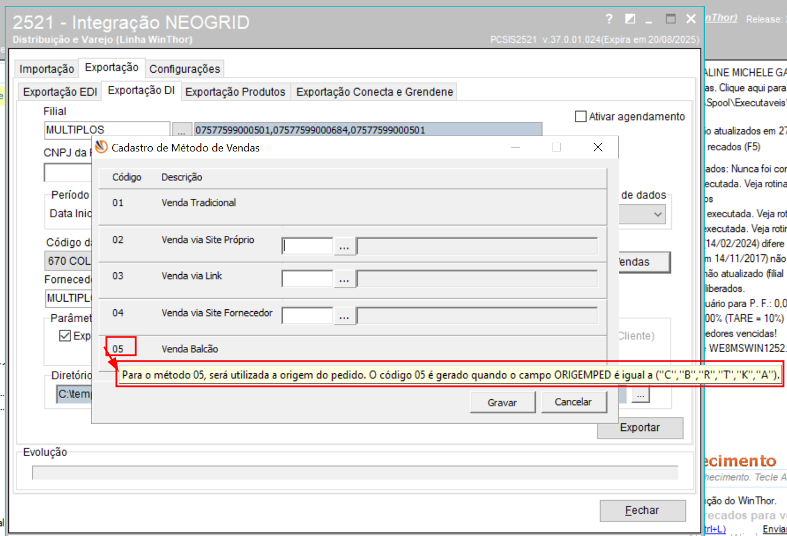Close the Integração NEOGRID window

pyautogui.click(x=691, y=19)
